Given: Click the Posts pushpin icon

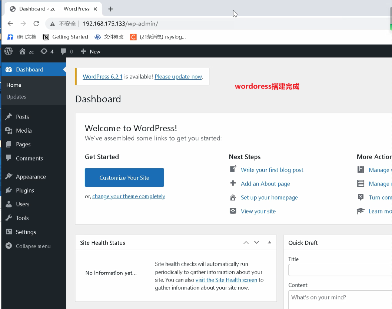Looking at the screenshot, I should [x=9, y=116].
